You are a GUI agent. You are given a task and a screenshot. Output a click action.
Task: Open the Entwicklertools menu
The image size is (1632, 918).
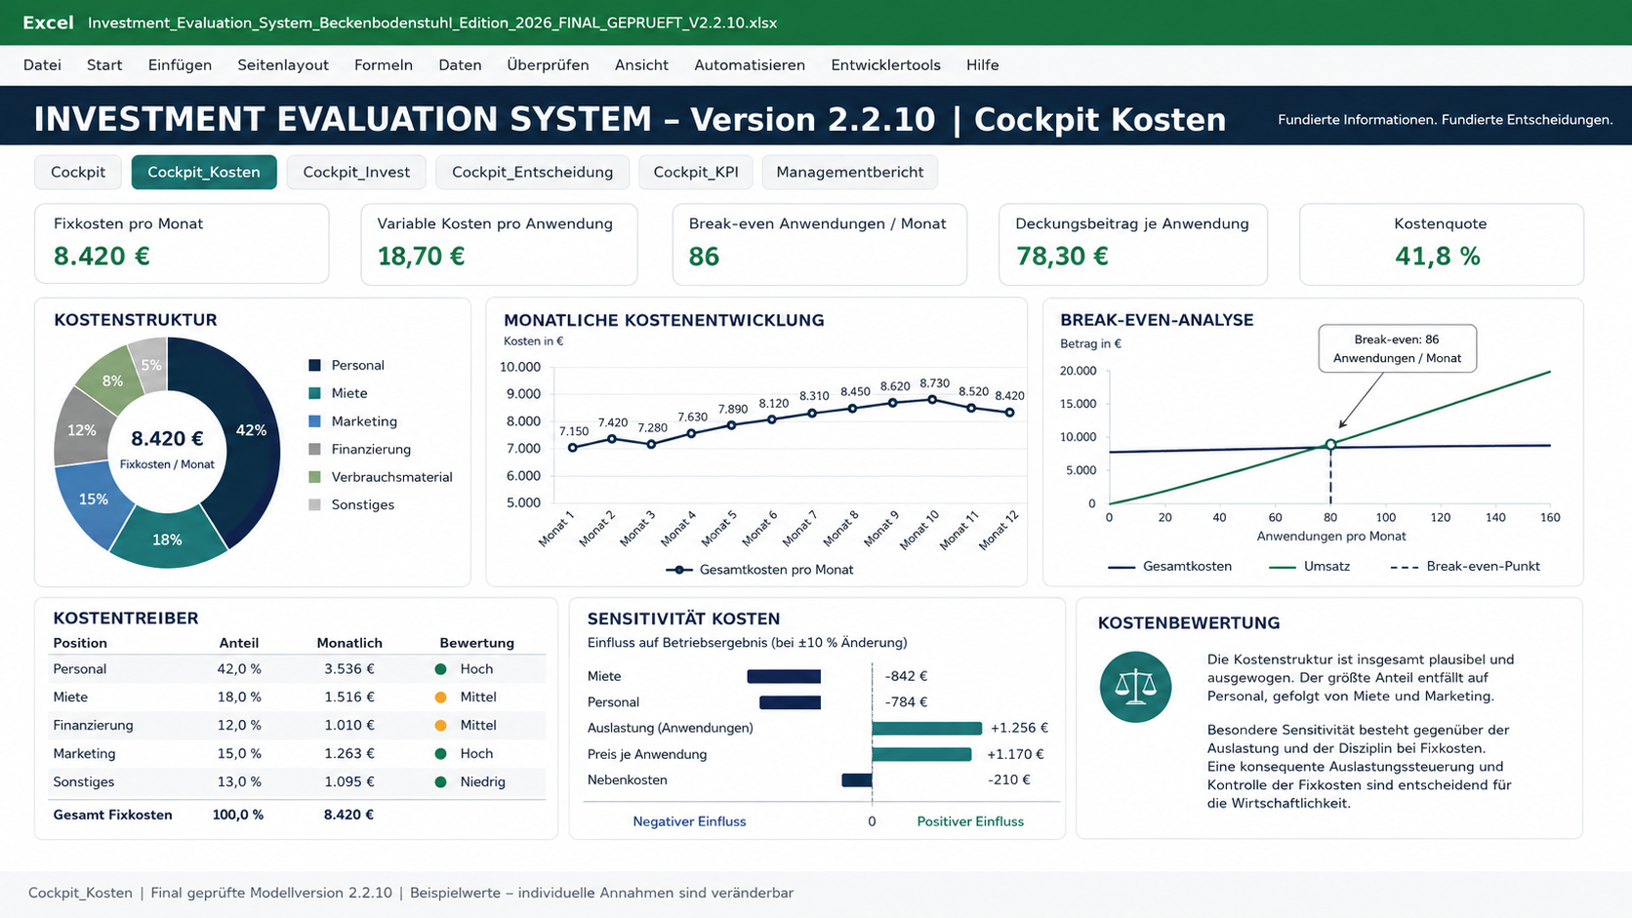[885, 65]
